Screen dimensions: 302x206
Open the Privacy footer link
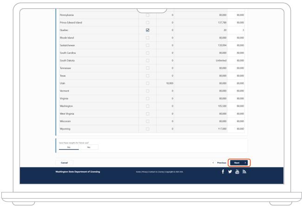click(144, 172)
